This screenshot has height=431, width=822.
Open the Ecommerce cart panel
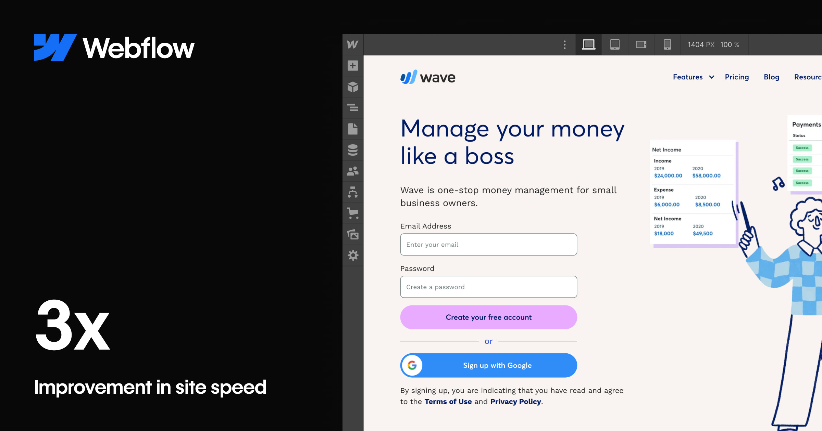point(353,213)
